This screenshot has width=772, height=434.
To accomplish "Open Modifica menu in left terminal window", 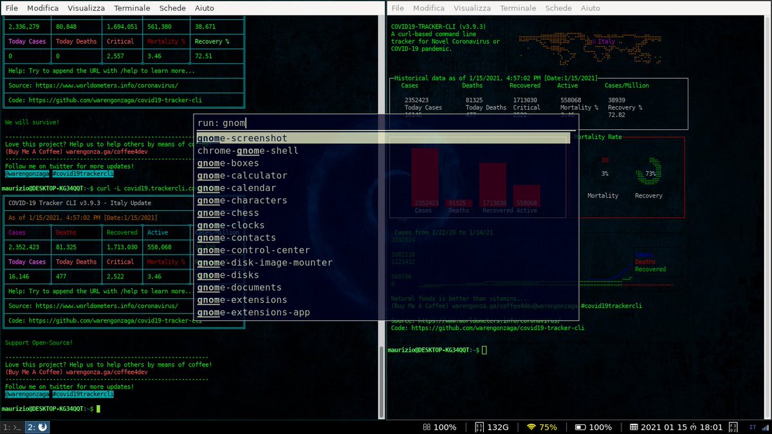I will coord(43,8).
